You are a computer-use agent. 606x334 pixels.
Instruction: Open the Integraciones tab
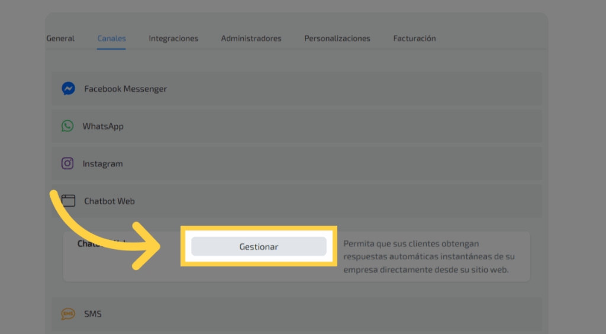[x=173, y=38]
